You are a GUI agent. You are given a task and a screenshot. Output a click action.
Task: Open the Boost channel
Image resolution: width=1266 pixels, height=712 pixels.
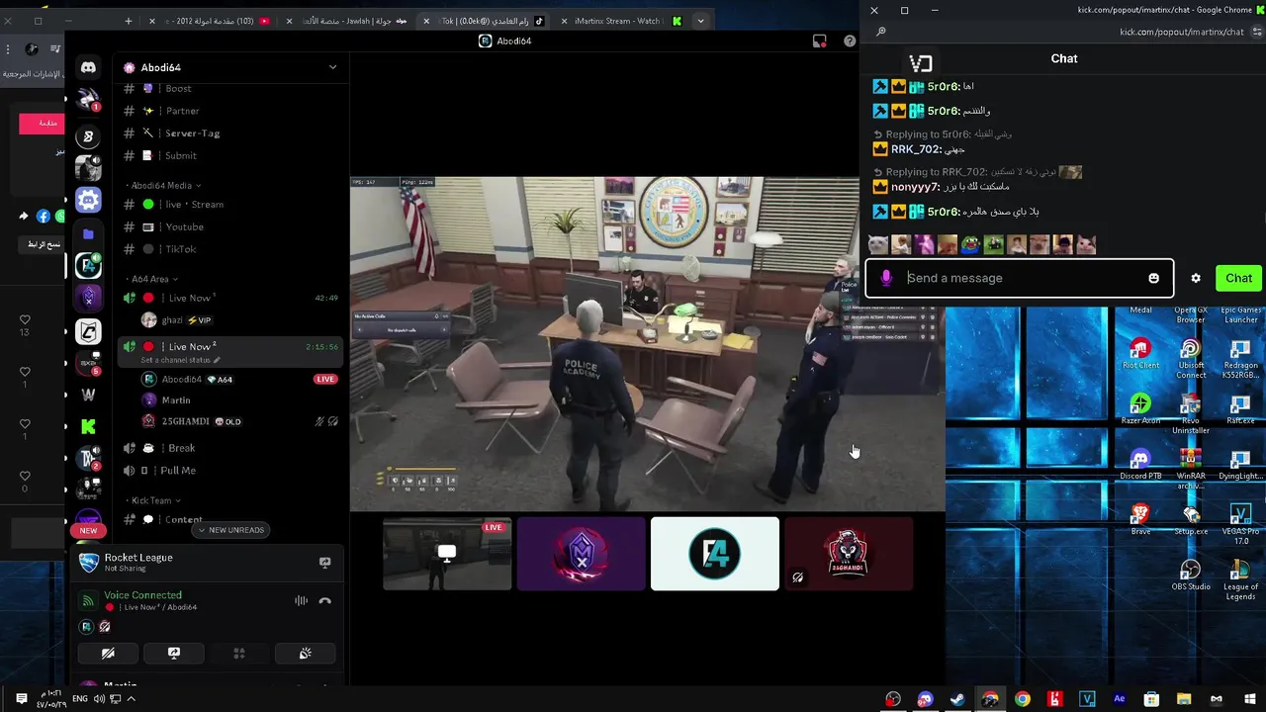coord(179,89)
